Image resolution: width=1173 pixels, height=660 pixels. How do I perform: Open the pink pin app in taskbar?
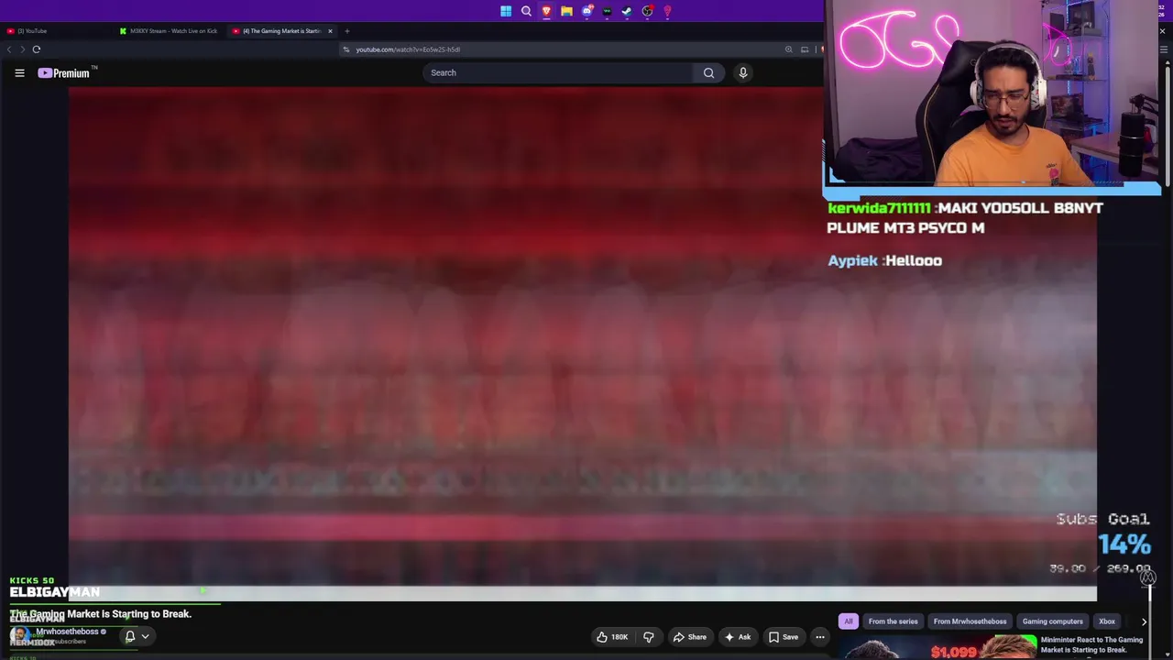pyautogui.click(x=667, y=11)
